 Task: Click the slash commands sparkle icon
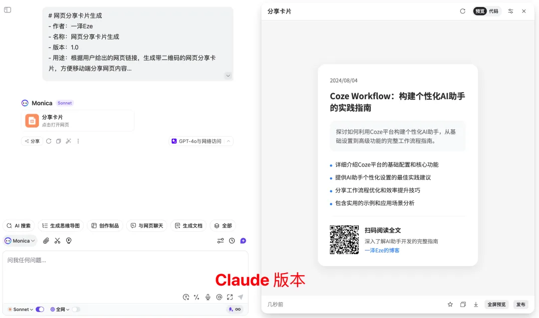pos(197,297)
